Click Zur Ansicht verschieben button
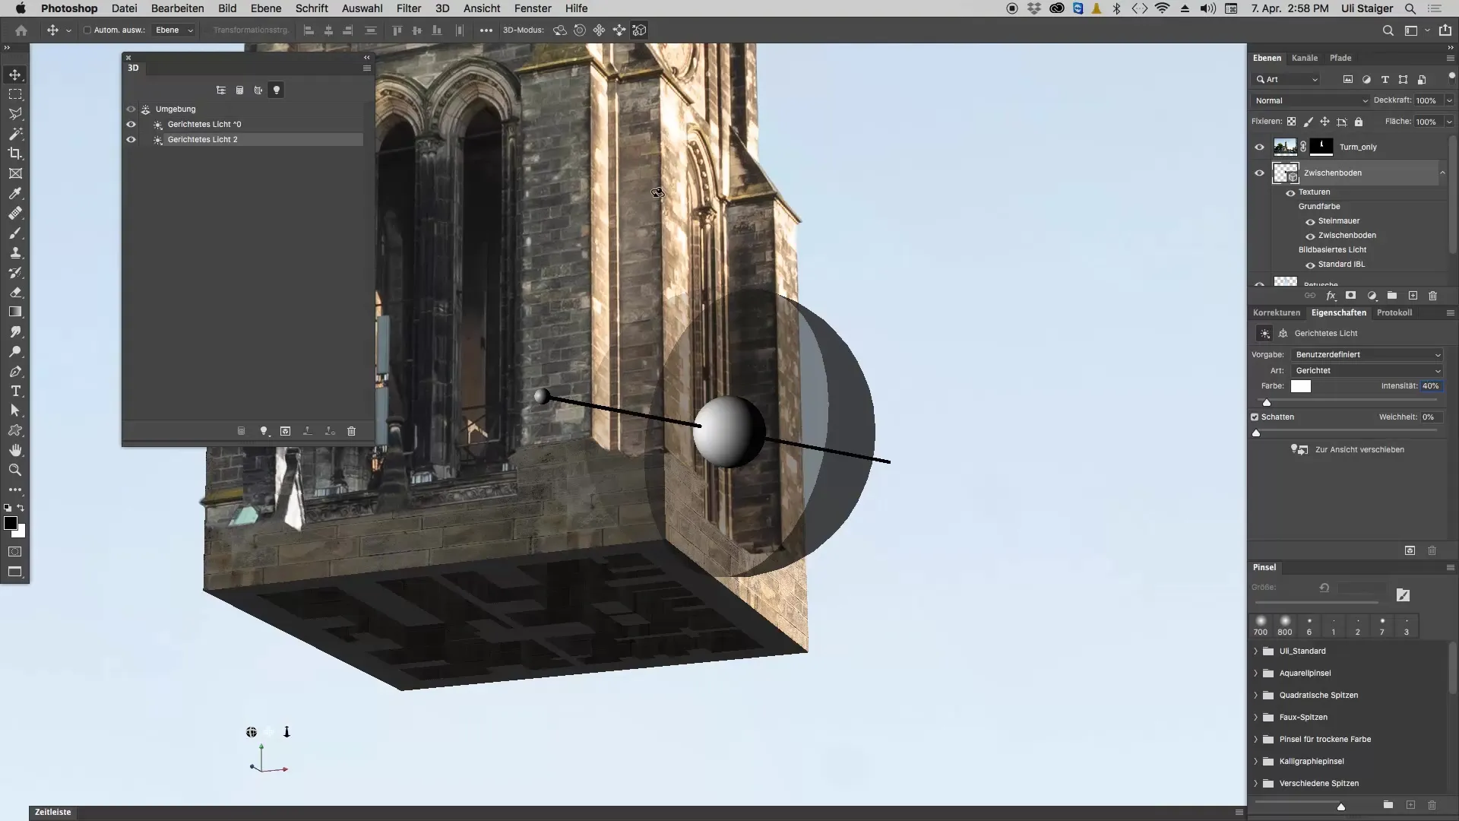Viewport: 1459px width, 821px height. pyautogui.click(x=1347, y=449)
